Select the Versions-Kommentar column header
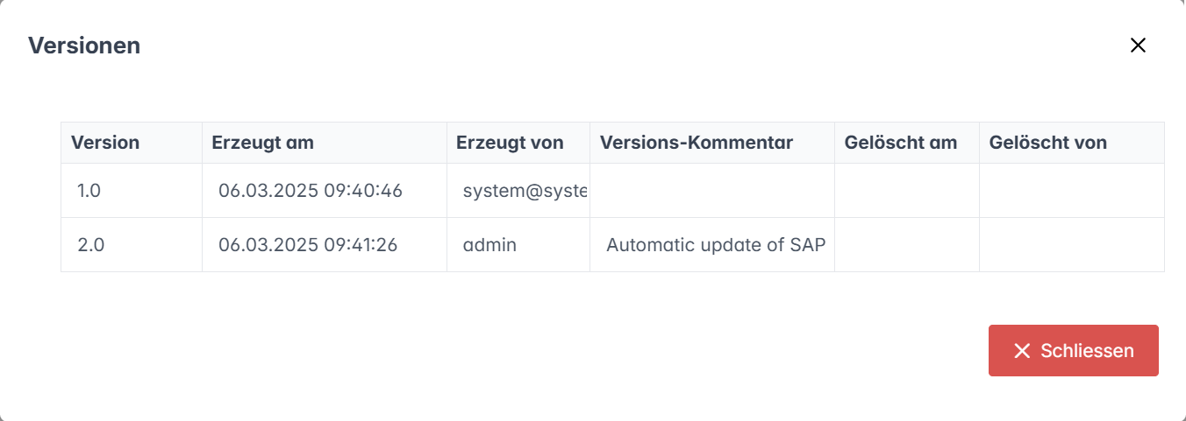Viewport: 1186px width, 421px height. coord(696,143)
